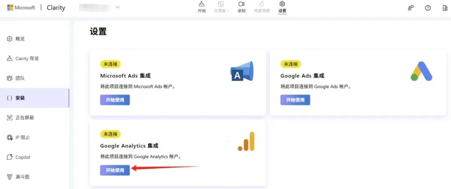Switch to the 录制 recordings tab
The height and width of the screenshot is (189, 451).
pyautogui.click(x=241, y=7)
